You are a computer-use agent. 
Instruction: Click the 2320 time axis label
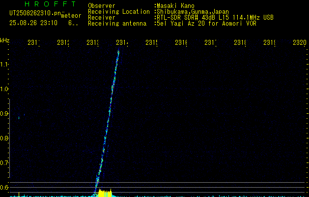300,42
